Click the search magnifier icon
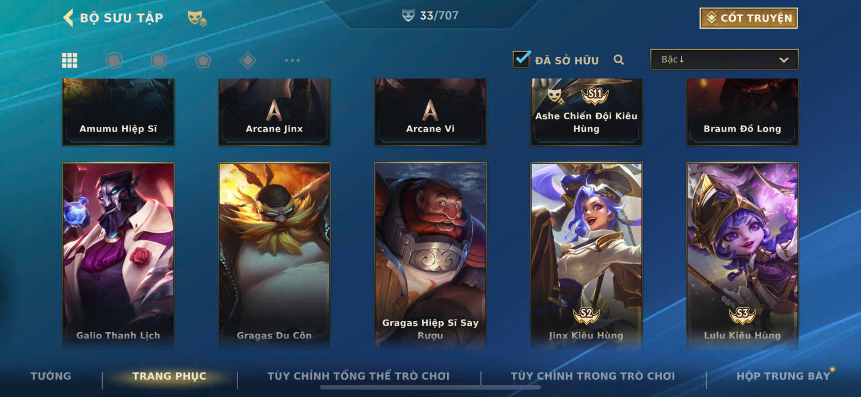This screenshot has height=397, width=861. click(619, 60)
